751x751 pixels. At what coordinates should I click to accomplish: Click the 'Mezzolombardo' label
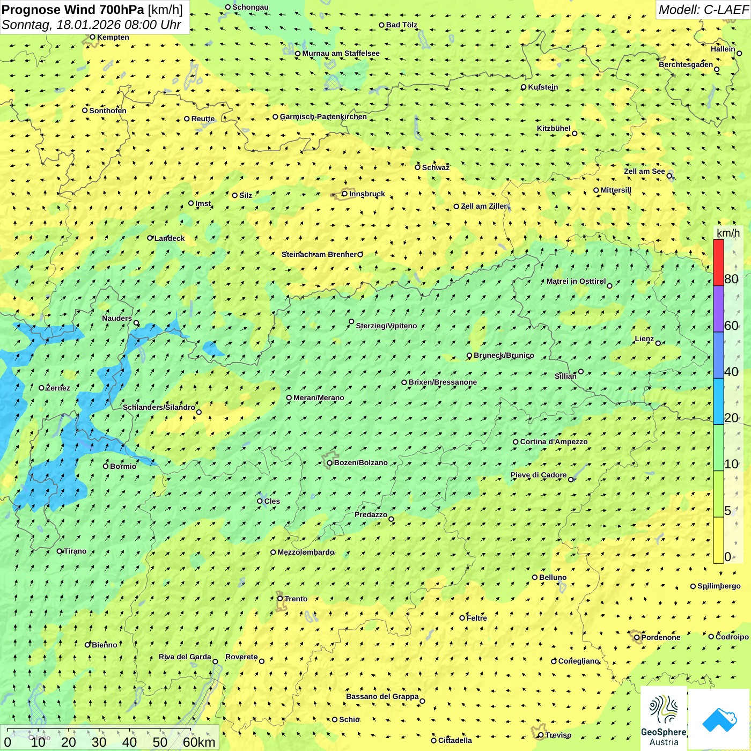click(x=306, y=552)
